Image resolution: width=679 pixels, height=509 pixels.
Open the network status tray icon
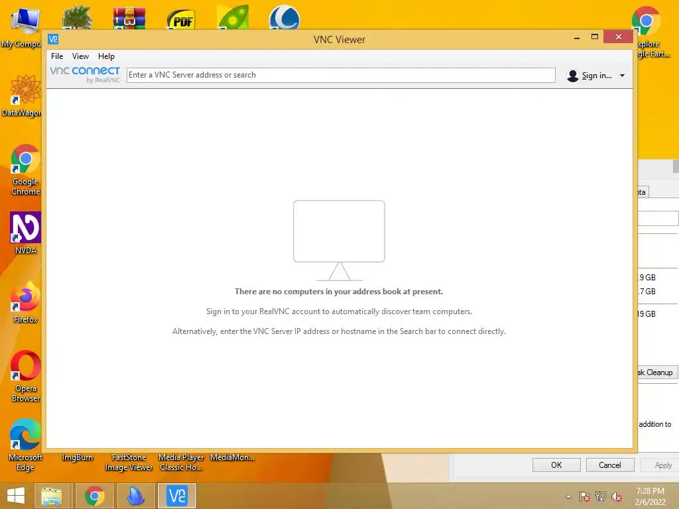coord(601,496)
